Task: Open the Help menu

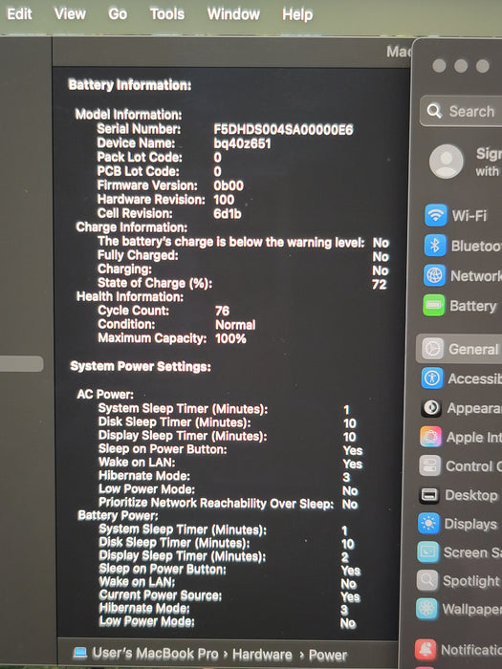Action: pyautogui.click(x=297, y=14)
